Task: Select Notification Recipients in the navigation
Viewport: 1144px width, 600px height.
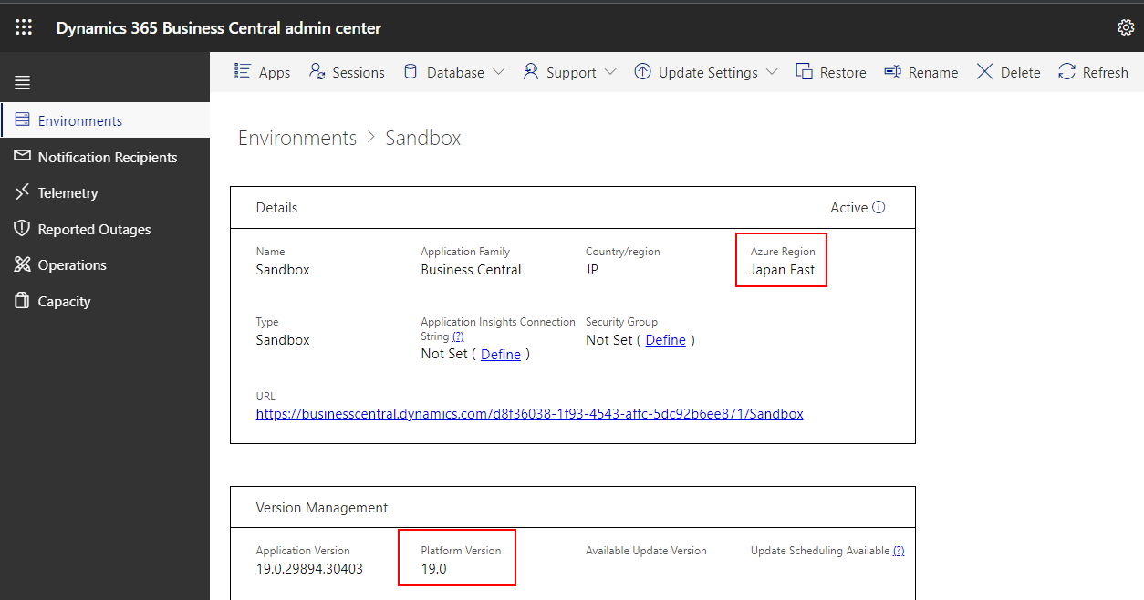Action: (x=108, y=157)
